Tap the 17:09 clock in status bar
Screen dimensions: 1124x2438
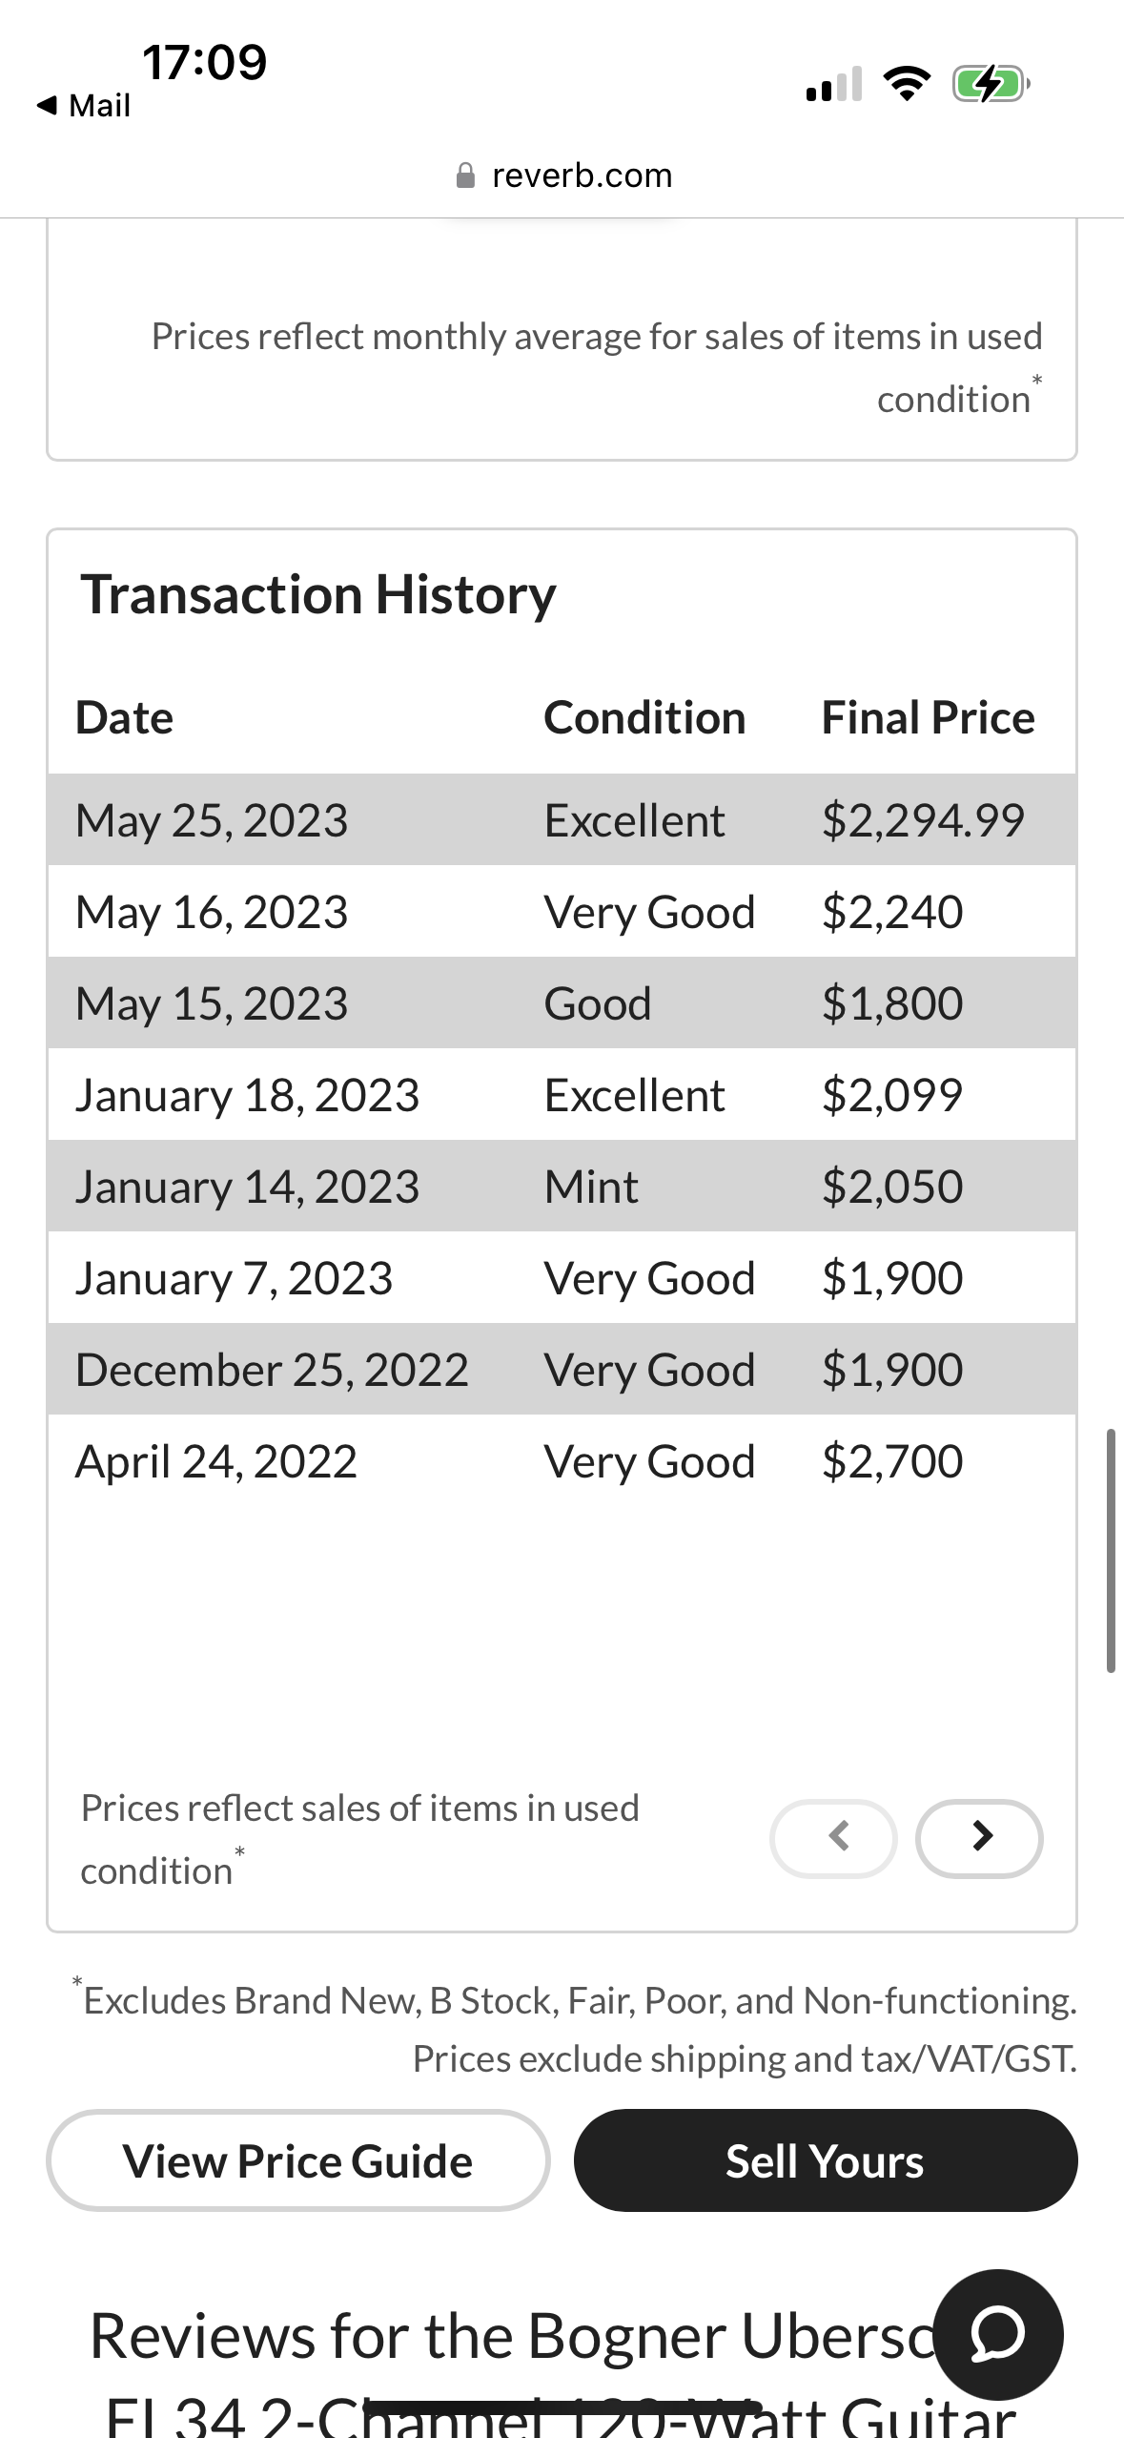(204, 62)
